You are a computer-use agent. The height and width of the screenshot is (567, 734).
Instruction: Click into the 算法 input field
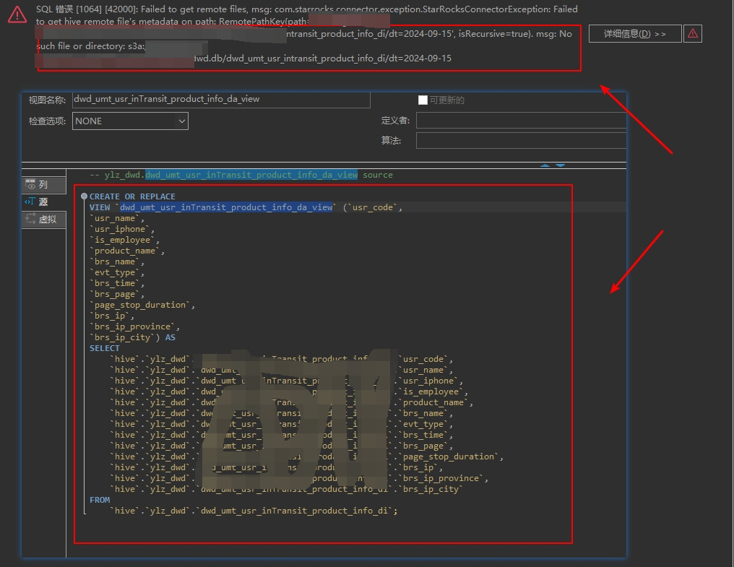click(x=520, y=140)
